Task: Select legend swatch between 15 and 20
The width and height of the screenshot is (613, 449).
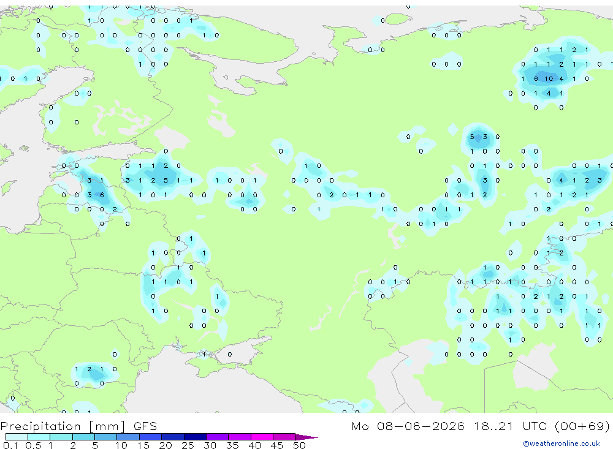Action: click(x=151, y=437)
